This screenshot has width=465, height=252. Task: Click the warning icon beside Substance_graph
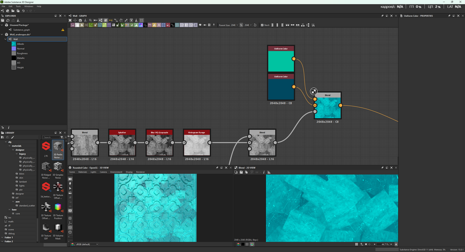tap(63, 30)
